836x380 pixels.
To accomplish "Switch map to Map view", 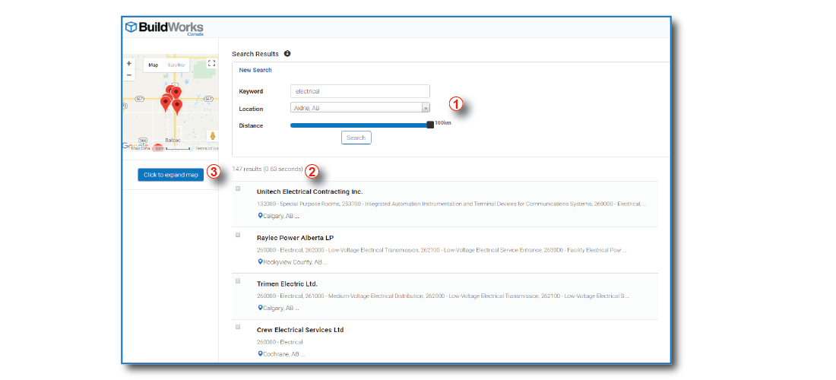I will (x=154, y=65).
